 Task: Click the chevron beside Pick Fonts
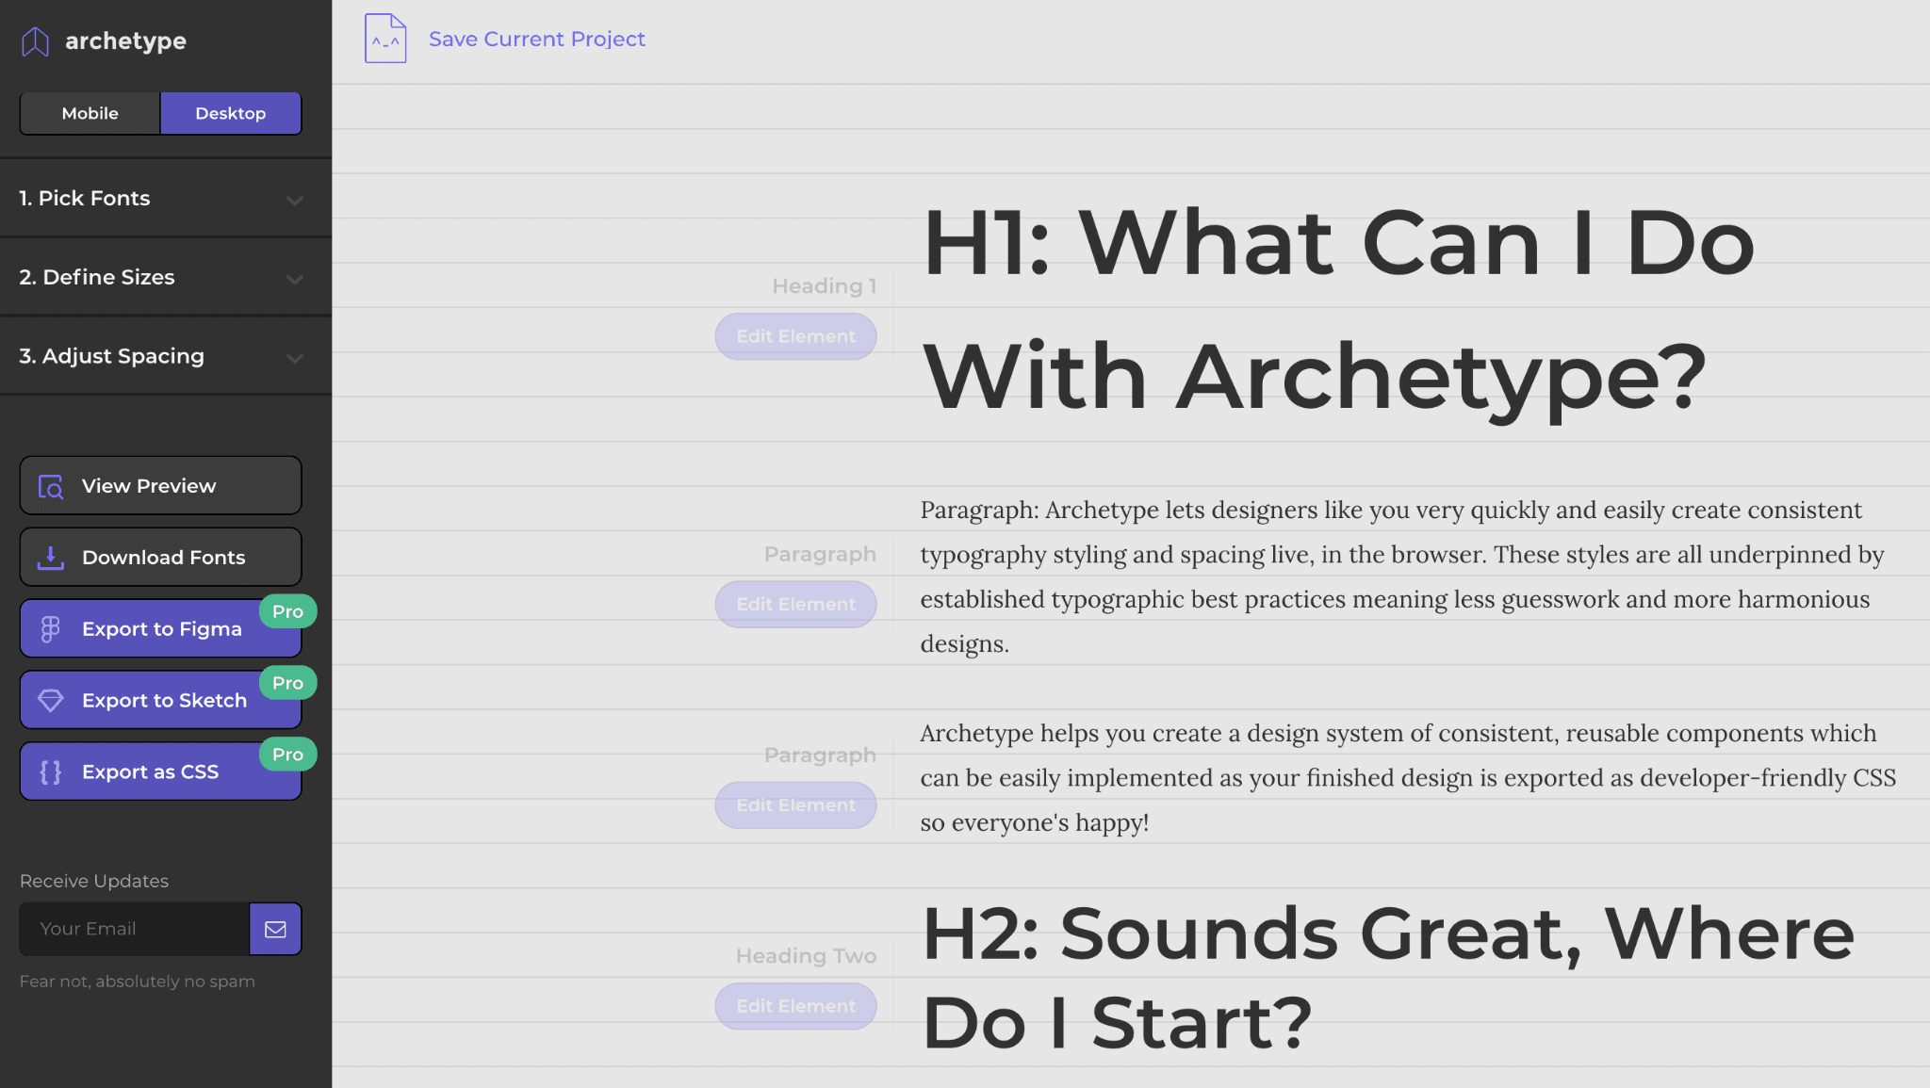click(x=295, y=200)
